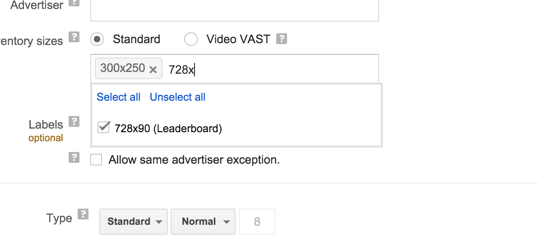The image size is (538, 241).
Task: Click the priority value field showing 8
Action: click(257, 222)
